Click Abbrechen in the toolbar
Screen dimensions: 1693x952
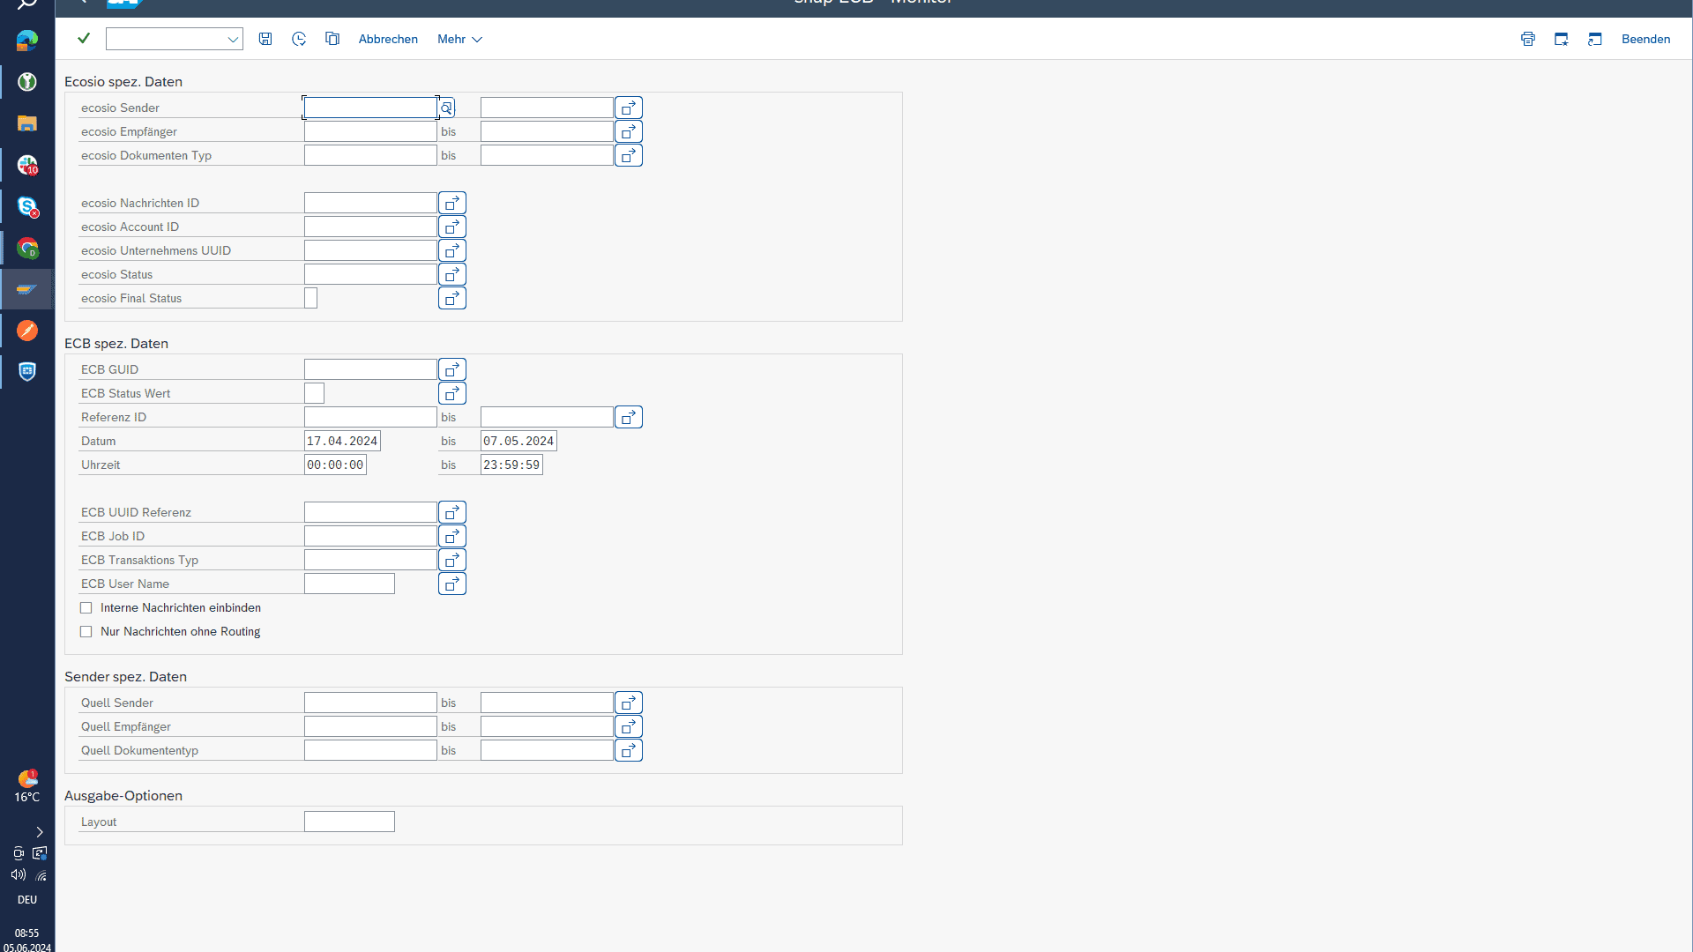[x=388, y=39]
